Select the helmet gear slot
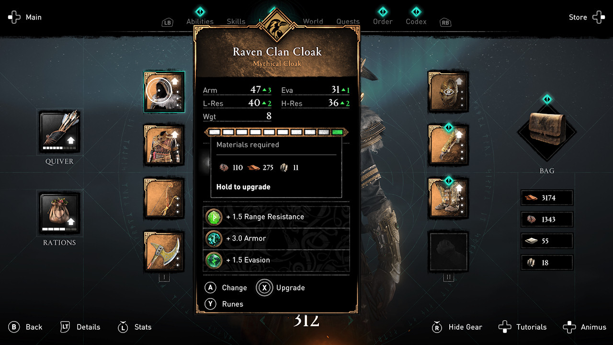Viewport: 613px width, 345px height. (x=448, y=92)
